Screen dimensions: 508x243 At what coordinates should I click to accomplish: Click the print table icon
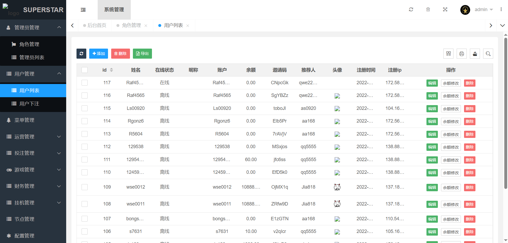461,54
